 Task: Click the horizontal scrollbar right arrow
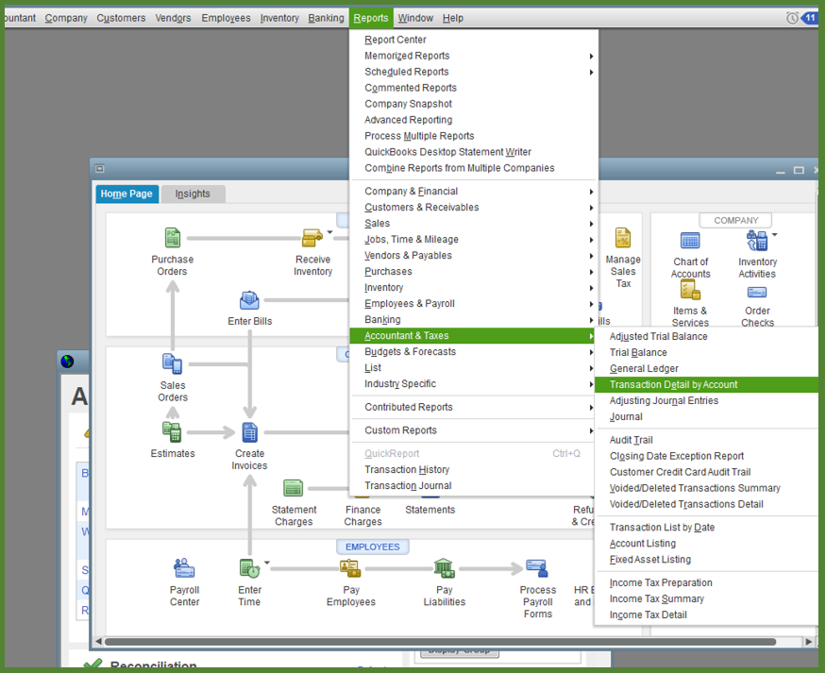809,642
